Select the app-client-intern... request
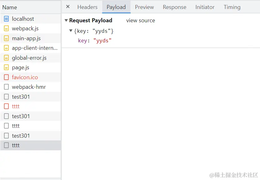This screenshot has height=180, width=260. coord(30,48)
